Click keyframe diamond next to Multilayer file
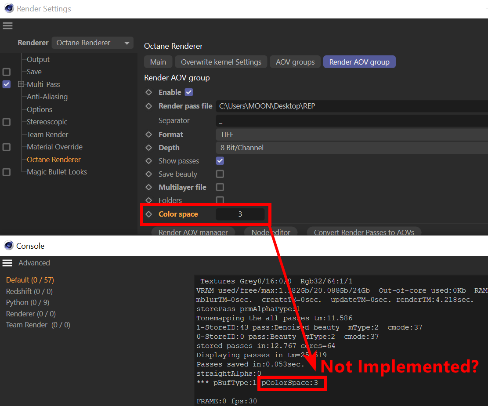 pos(149,187)
